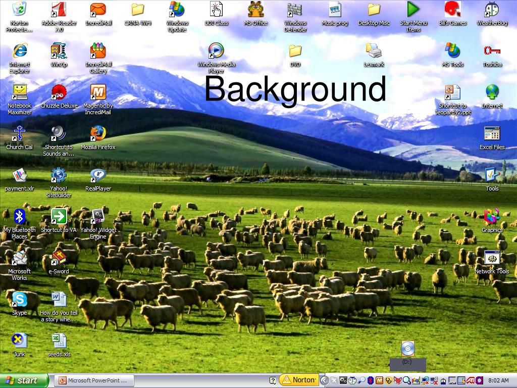Click the 8:02 AM clock in the taskbar
Viewport: 517px width, 388px height.
498,380
